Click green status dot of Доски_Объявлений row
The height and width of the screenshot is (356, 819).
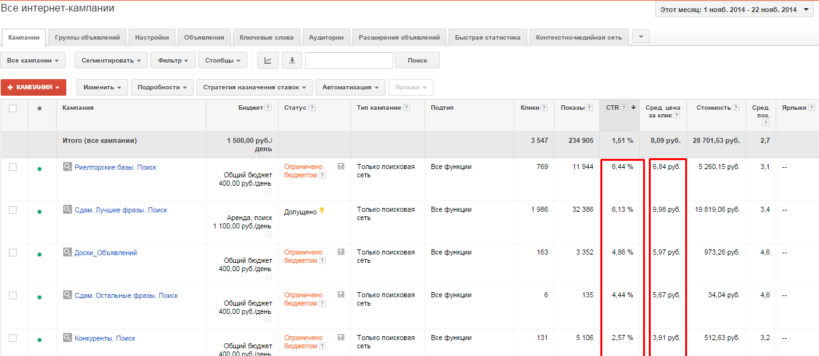[40, 255]
